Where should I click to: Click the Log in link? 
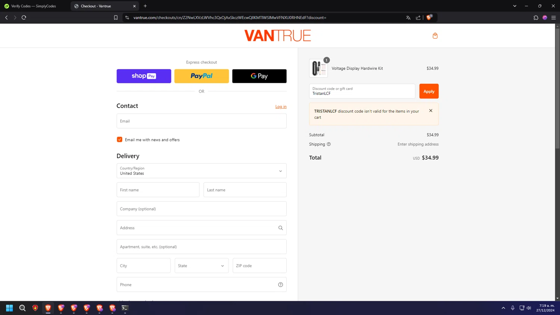click(x=281, y=107)
